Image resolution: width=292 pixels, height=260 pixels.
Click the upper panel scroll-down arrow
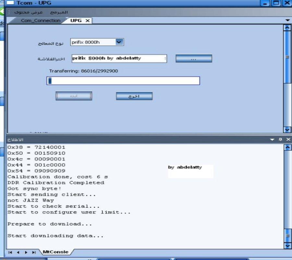tap(287, 130)
